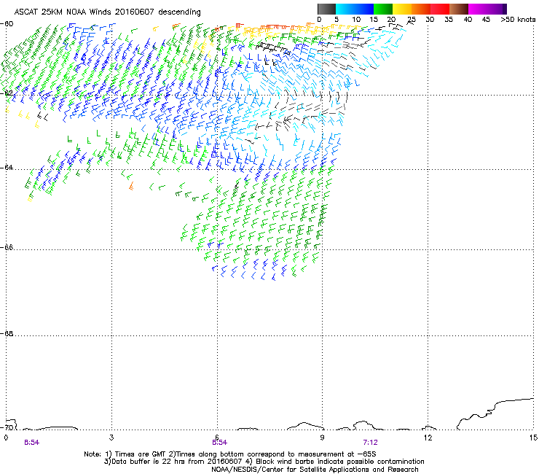Click the '9' longitude axis label

[322, 438]
